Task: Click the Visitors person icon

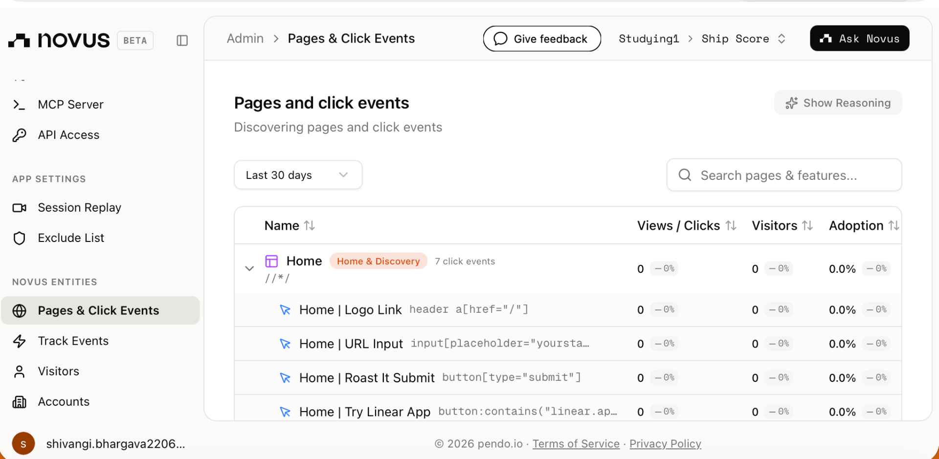Action: click(x=19, y=372)
